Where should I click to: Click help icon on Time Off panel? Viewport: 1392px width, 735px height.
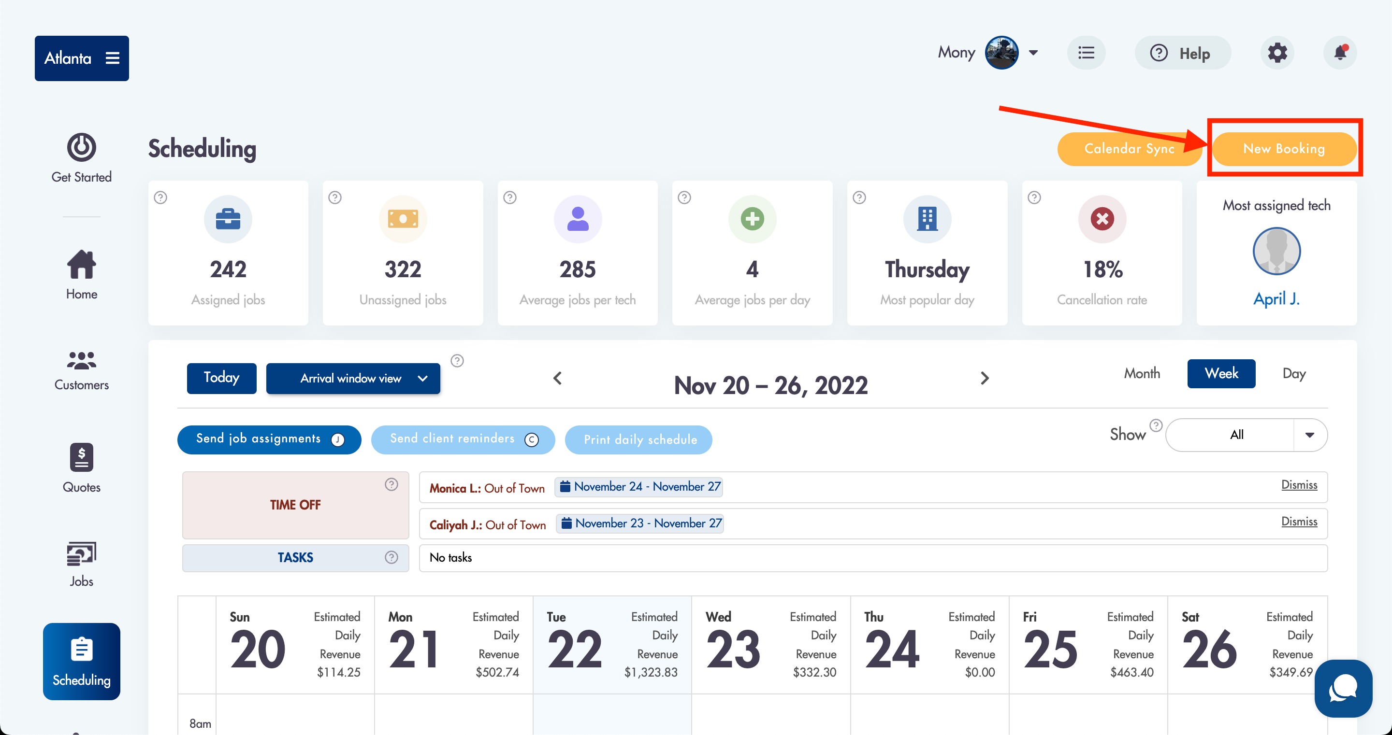tap(391, 484)
